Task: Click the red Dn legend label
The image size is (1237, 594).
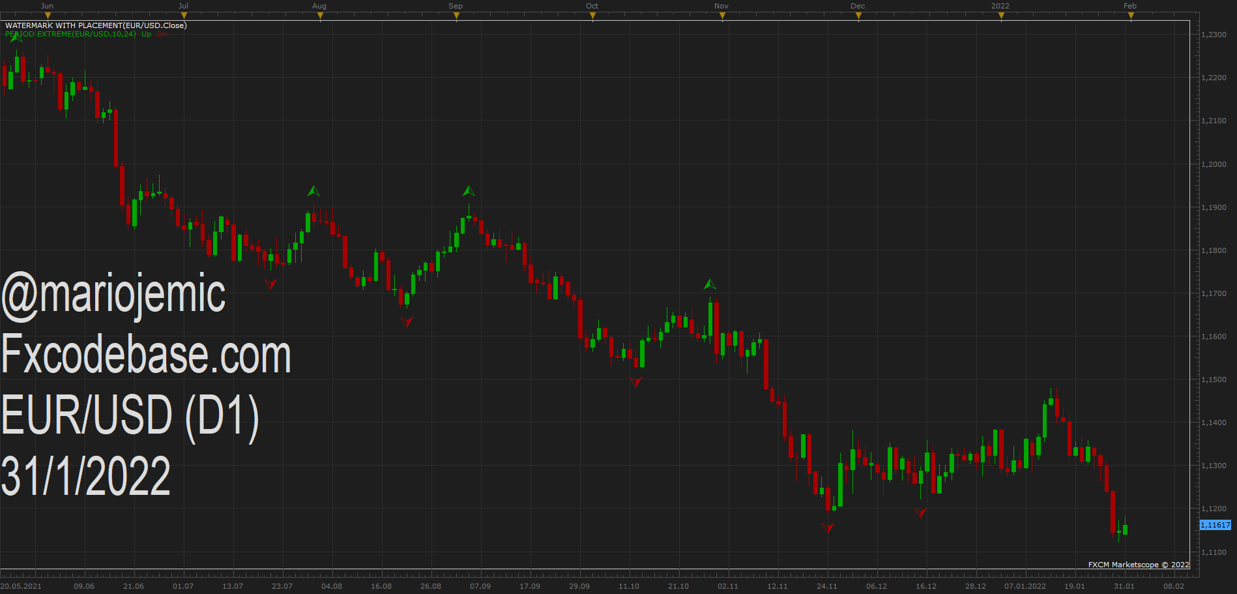Action: click(x=162, y=34)
